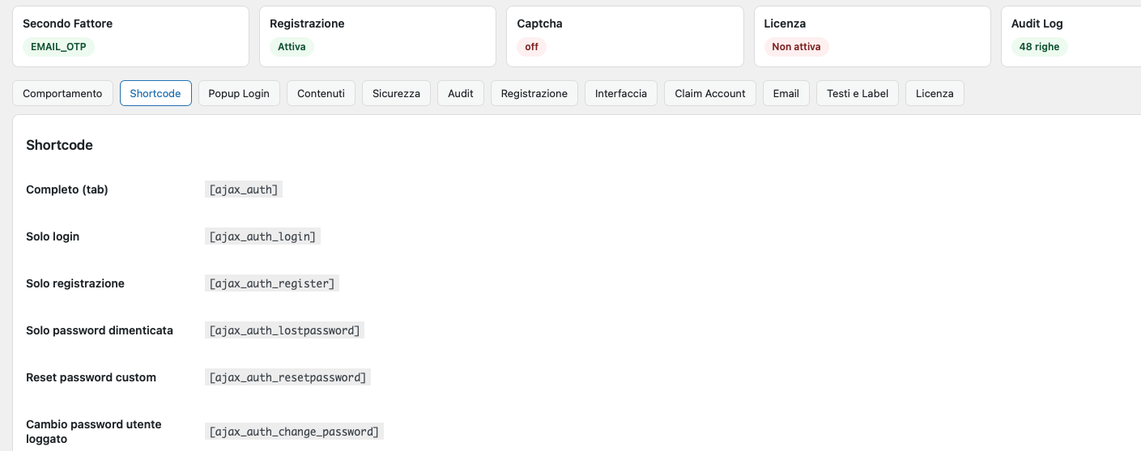Screen dimensions: 1141x451
Task: Open the Claim Account tab
Action: pos(710,93)
